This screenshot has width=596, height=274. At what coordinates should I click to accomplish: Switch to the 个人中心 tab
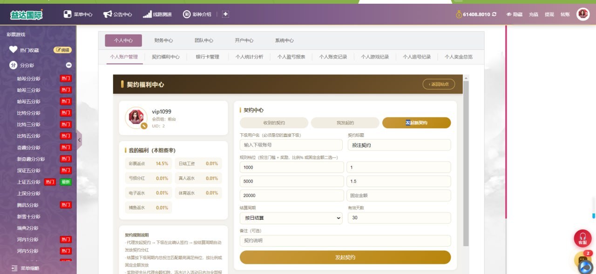coord(123,40)
